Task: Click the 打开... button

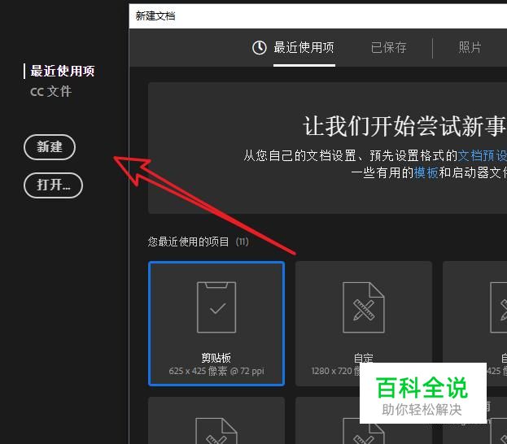Action: click(54, 185)
